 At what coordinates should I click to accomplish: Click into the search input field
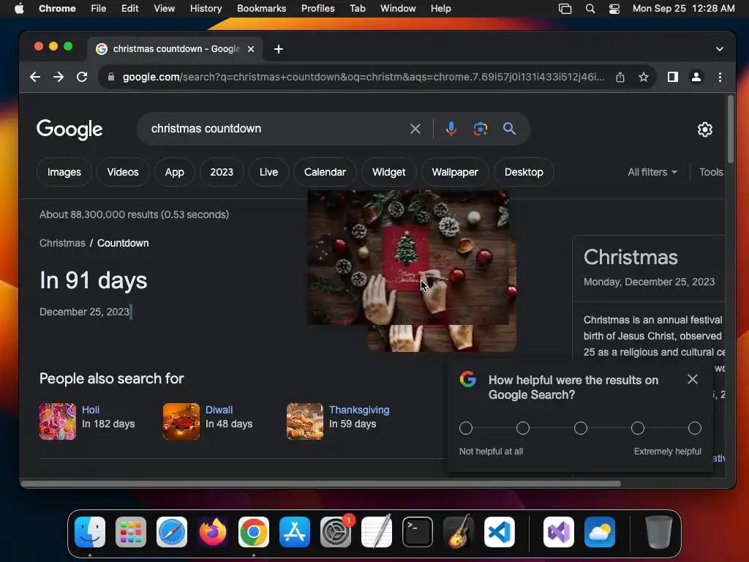tap(277, 129)
